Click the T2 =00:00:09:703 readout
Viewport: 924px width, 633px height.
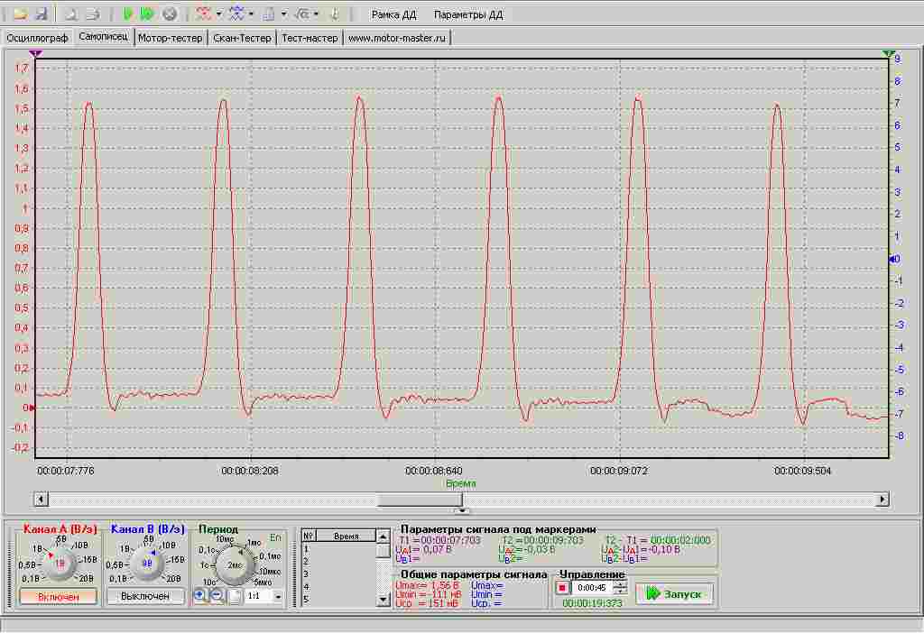click(542, 540)
